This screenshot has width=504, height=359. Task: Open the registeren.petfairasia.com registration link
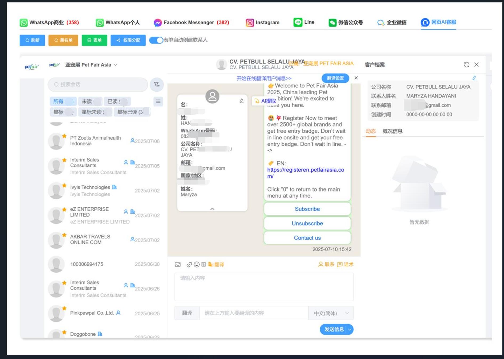(x=305, y=170)
